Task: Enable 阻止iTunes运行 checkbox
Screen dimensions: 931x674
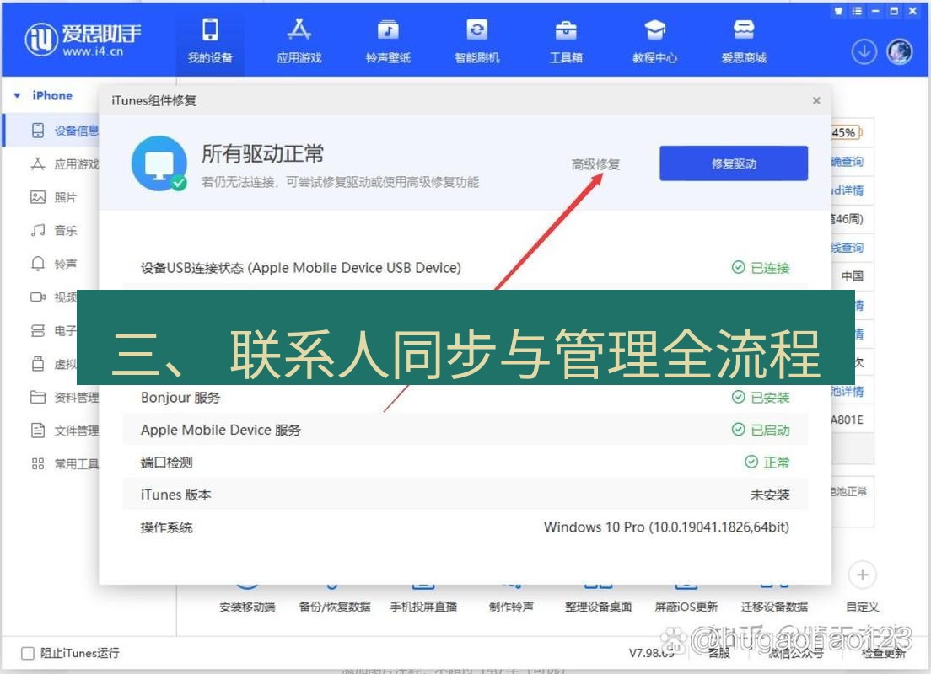Action: tap(27, 653)
